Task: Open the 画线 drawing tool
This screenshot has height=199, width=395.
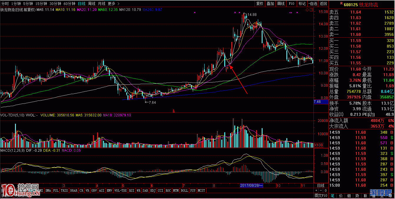Action: [281, 4]
